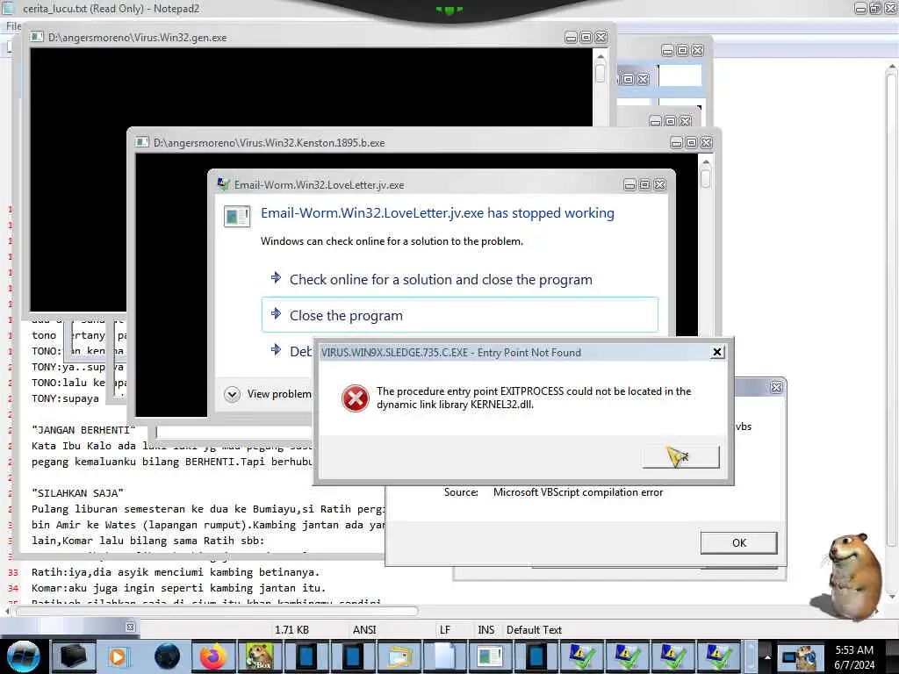This screenshot has height=674, width=899.
Task: Click the ANSI encoding status field
Action: coord(364,629)
